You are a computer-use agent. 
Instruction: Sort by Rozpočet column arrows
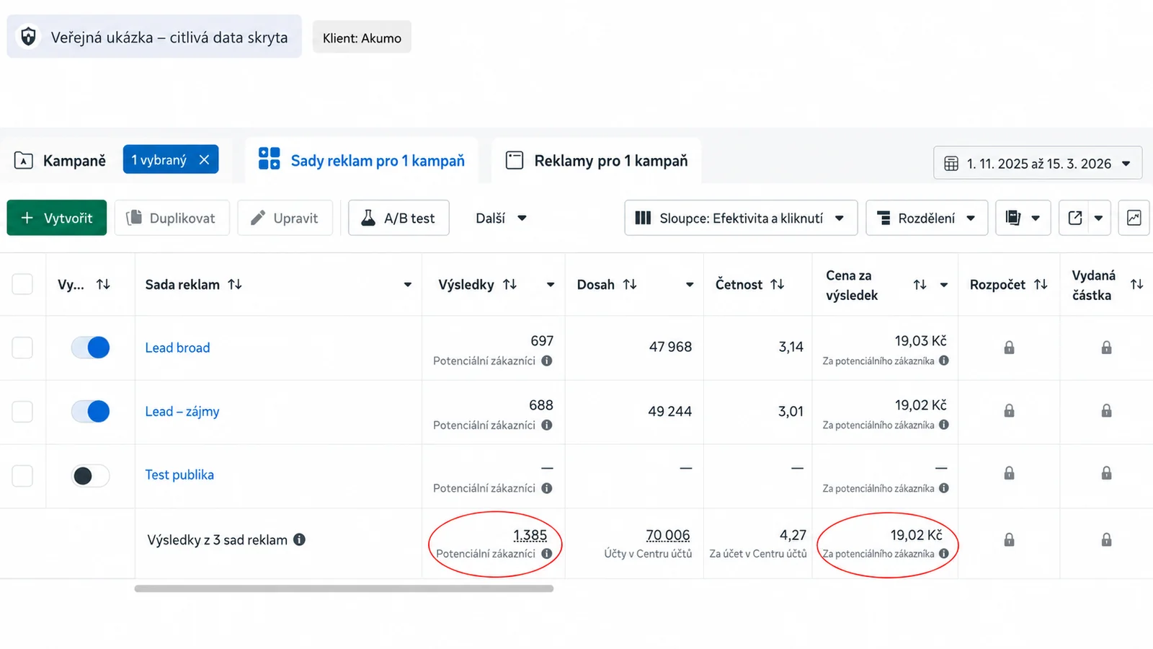coord(1041,284)
